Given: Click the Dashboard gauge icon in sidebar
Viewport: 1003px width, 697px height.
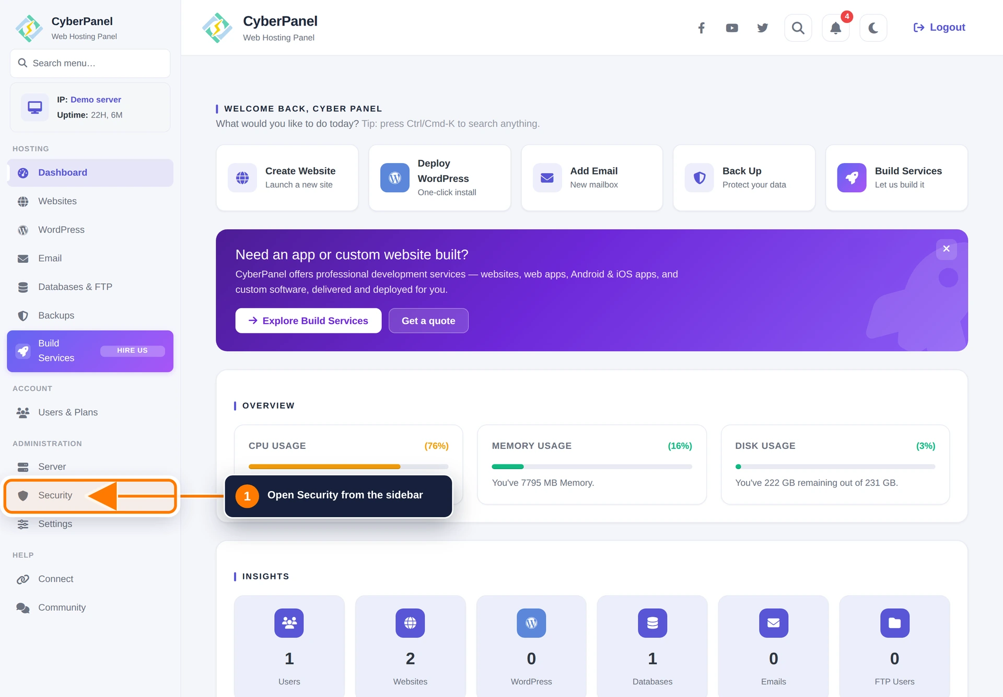Looking at the screenshot, I should tap(23, 173).
